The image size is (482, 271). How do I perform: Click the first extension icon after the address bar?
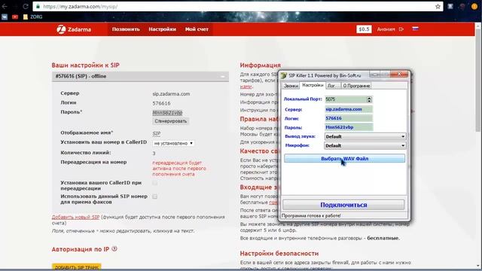450,7
